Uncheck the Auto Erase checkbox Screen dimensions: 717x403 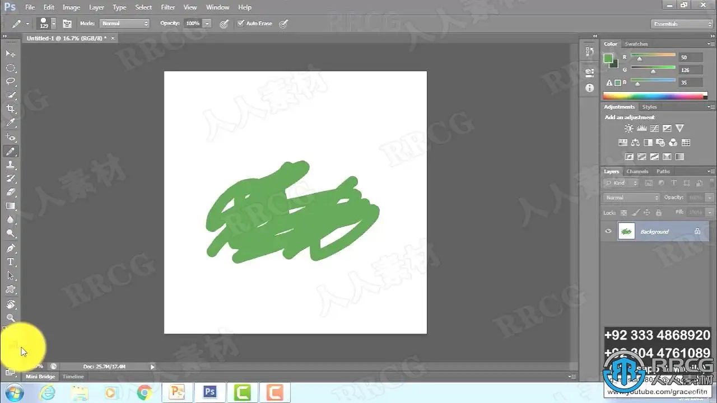[241, 24]
